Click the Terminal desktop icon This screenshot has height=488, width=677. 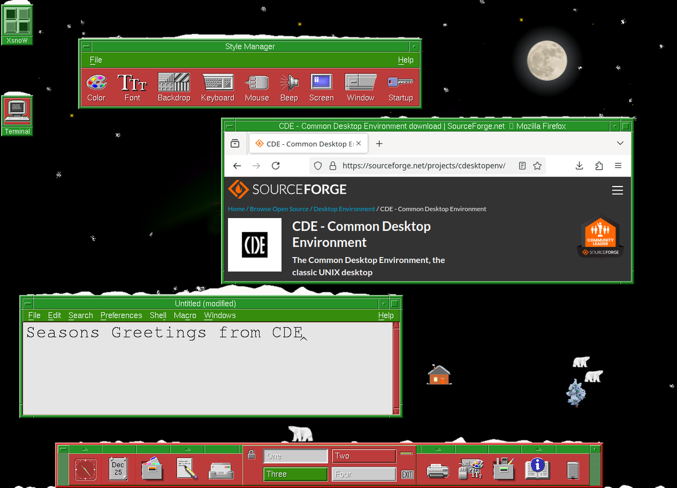point(17,114)
